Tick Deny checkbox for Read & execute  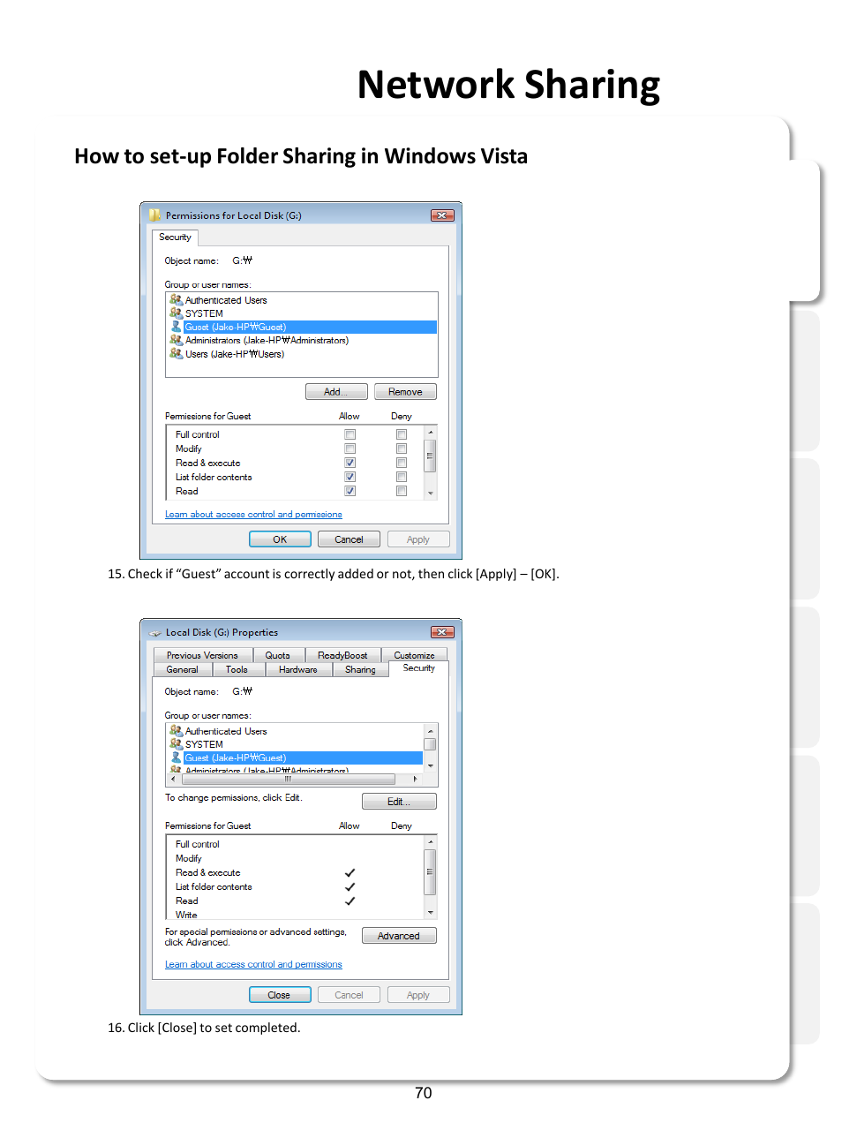(402, 463)
